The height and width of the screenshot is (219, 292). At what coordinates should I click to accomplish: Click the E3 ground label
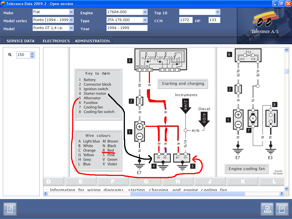(x=270, y=158)
